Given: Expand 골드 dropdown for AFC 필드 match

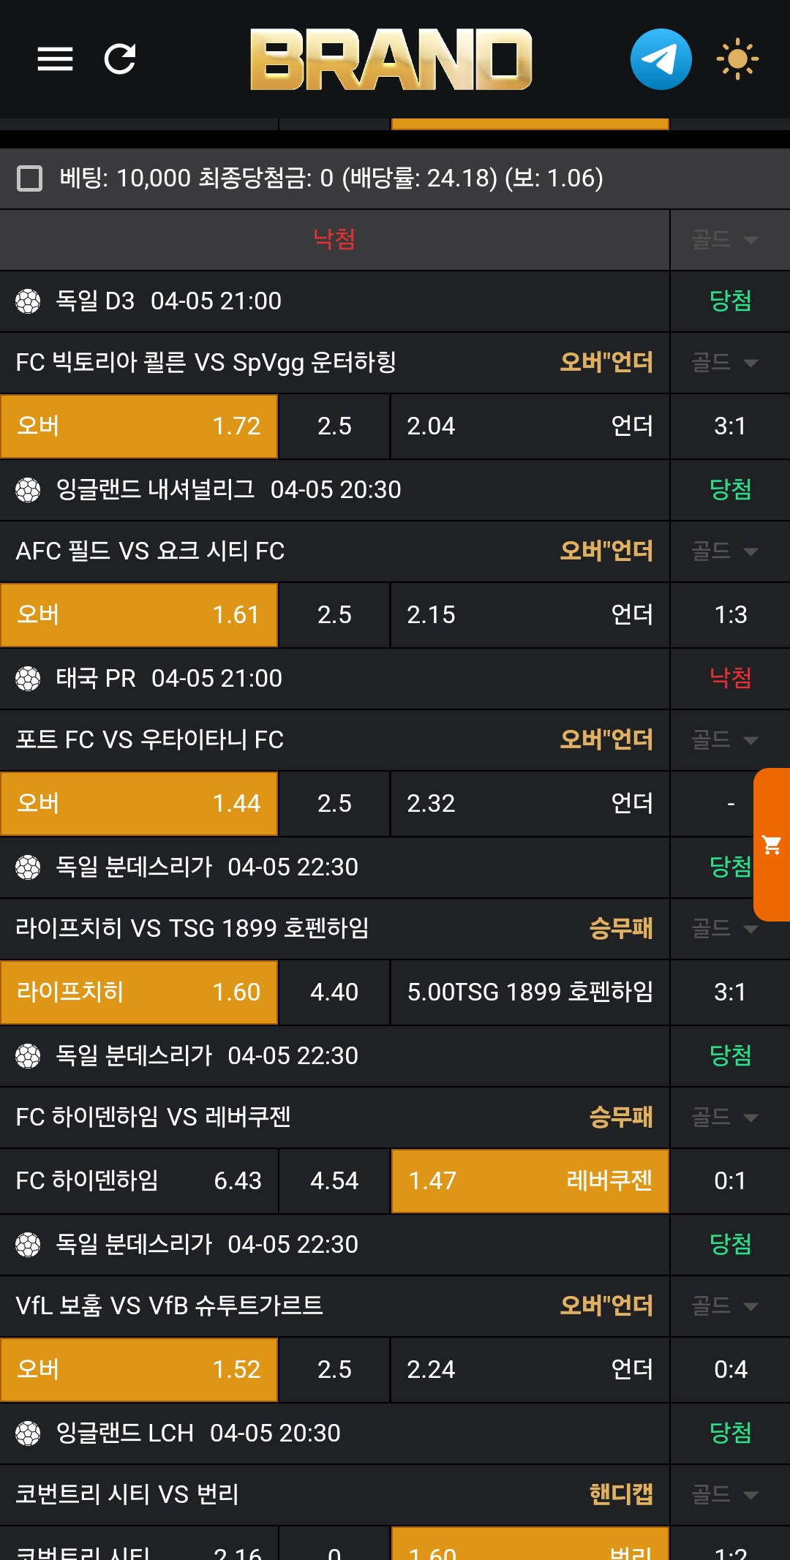Looking at the screenshot, I should 725,551.
